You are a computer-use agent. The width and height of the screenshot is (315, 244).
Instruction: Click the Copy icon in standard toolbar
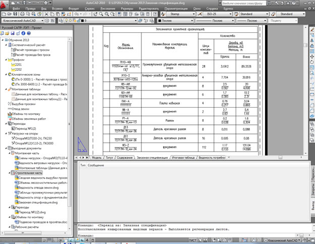[52, 14]
